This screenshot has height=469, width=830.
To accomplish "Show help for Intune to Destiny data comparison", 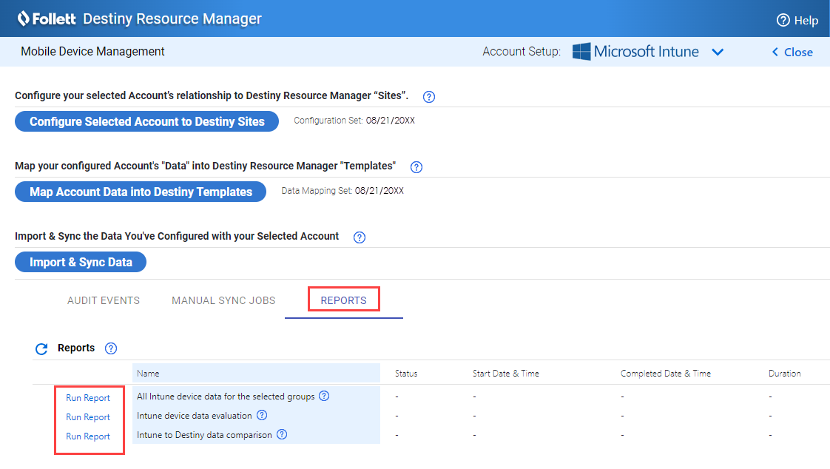I will [281, 434].
